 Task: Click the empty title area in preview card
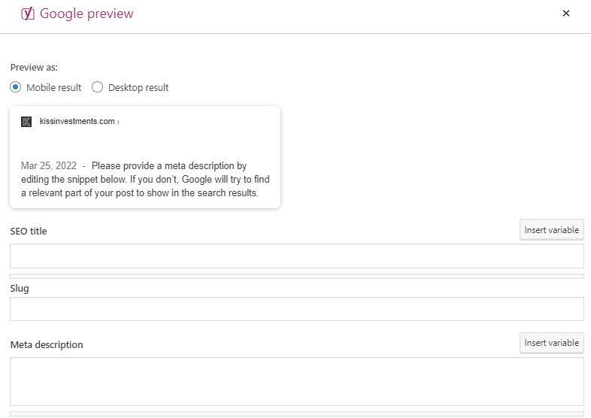[x=145, y=144]
